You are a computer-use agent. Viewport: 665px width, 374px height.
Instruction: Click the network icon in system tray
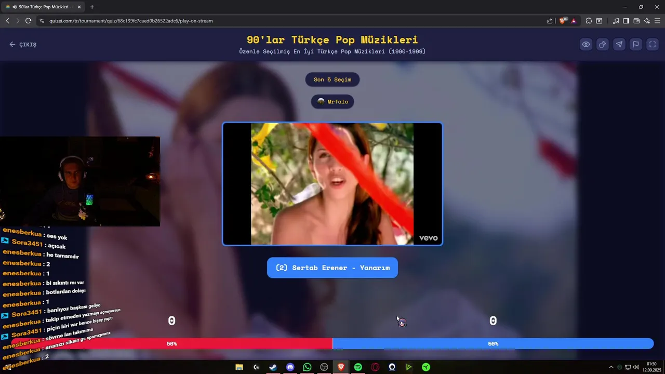click(x=628, y=367)
